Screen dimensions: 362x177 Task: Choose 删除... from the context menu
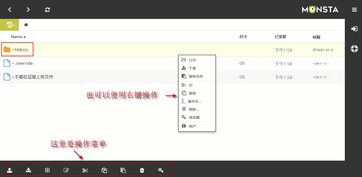tap(197, 109)
